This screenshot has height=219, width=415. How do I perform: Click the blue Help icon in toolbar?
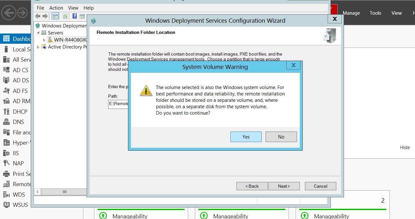tap(75, 16)
